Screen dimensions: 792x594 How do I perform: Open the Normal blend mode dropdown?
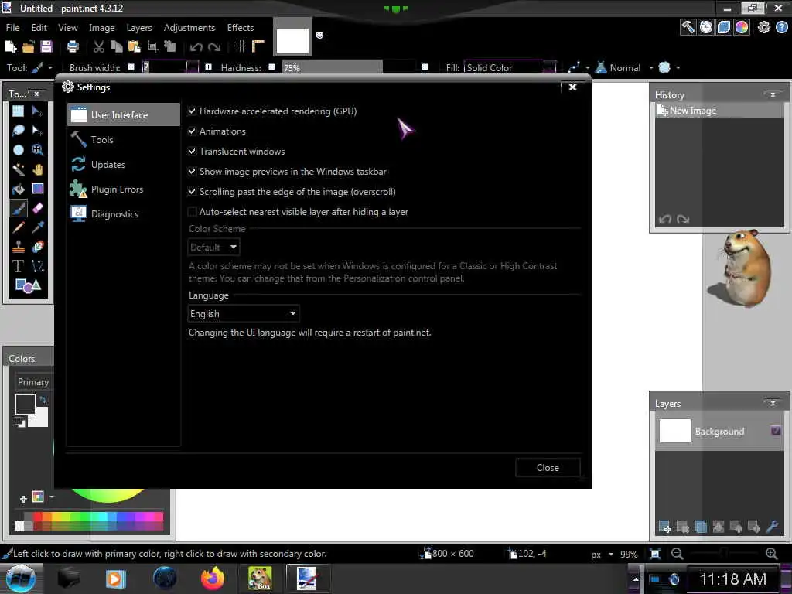(624, 67)
